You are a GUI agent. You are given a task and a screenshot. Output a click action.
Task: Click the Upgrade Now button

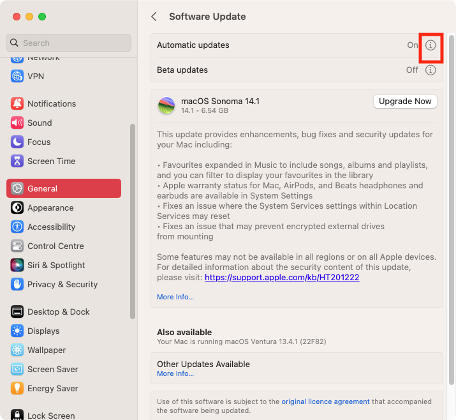(x=405, y=101)
